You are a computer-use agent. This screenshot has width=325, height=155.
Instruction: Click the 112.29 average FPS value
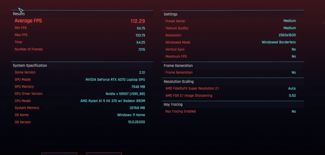pyautogui.click(x=138, y=21)
